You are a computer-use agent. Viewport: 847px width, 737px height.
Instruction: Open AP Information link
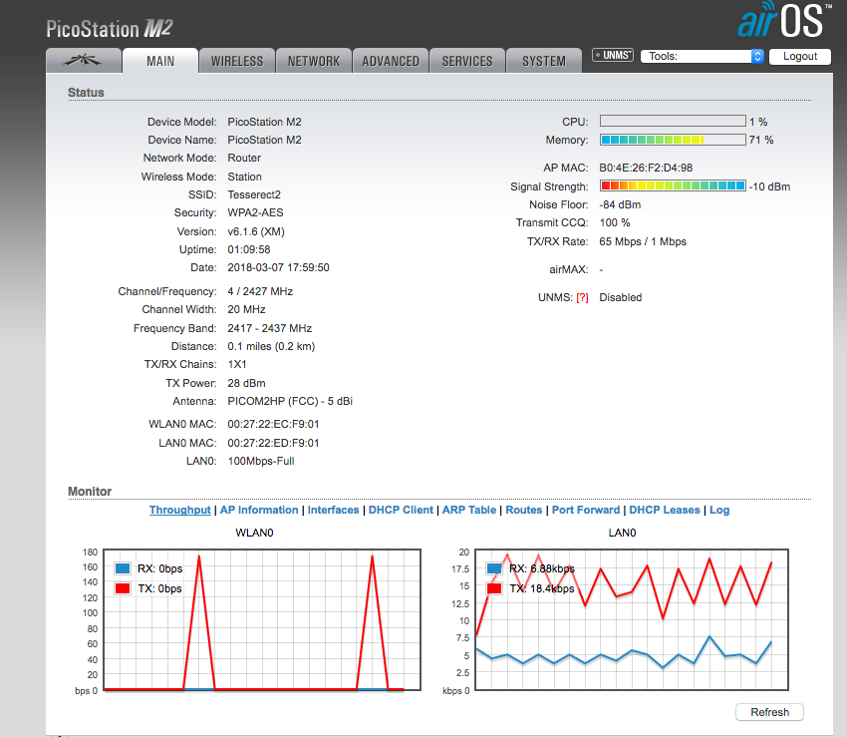tap(259, 510)
